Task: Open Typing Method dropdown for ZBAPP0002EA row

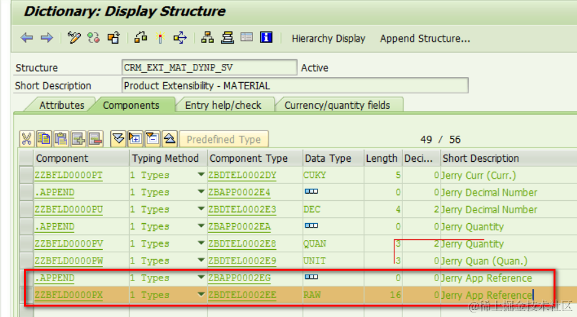Action: click(201, 226)
